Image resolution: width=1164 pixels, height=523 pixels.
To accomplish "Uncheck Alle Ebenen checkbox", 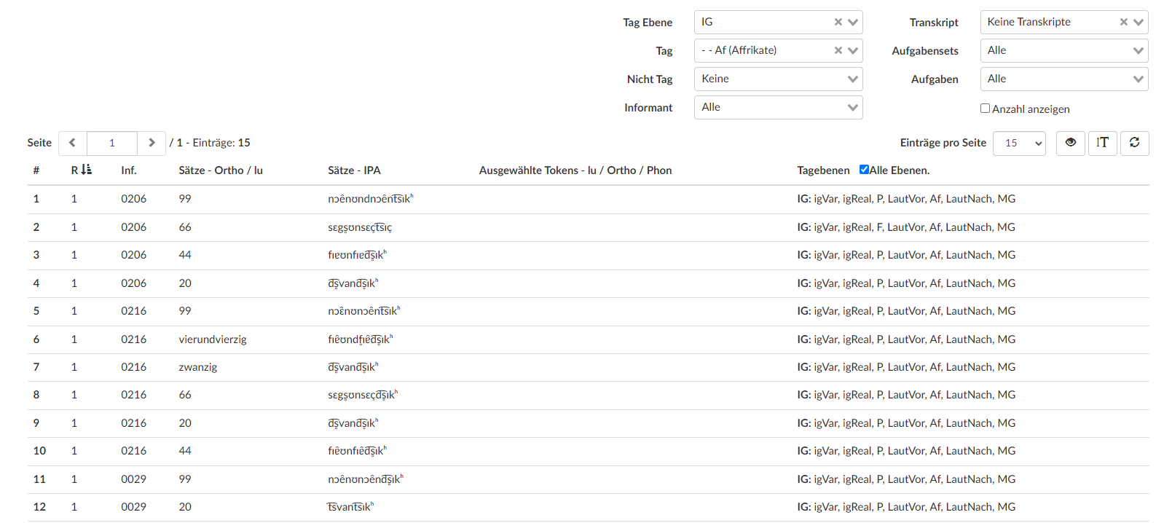I will (x=864, y=170).
